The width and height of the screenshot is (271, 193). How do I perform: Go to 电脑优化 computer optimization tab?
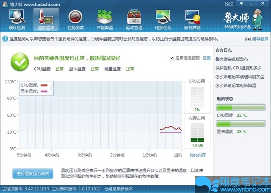click(x=163, y=20)
